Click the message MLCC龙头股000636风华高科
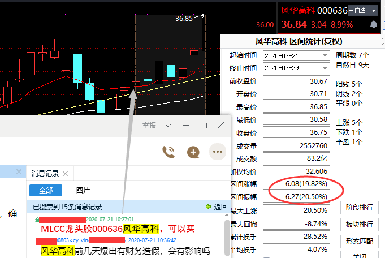The width and height of the screenshot is (385, 258). tap(118, 229)
